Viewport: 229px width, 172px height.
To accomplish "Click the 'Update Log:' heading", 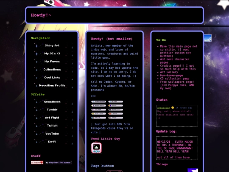I will coord(166,131).
